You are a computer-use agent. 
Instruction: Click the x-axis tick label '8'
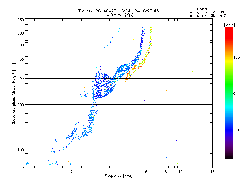166,172
